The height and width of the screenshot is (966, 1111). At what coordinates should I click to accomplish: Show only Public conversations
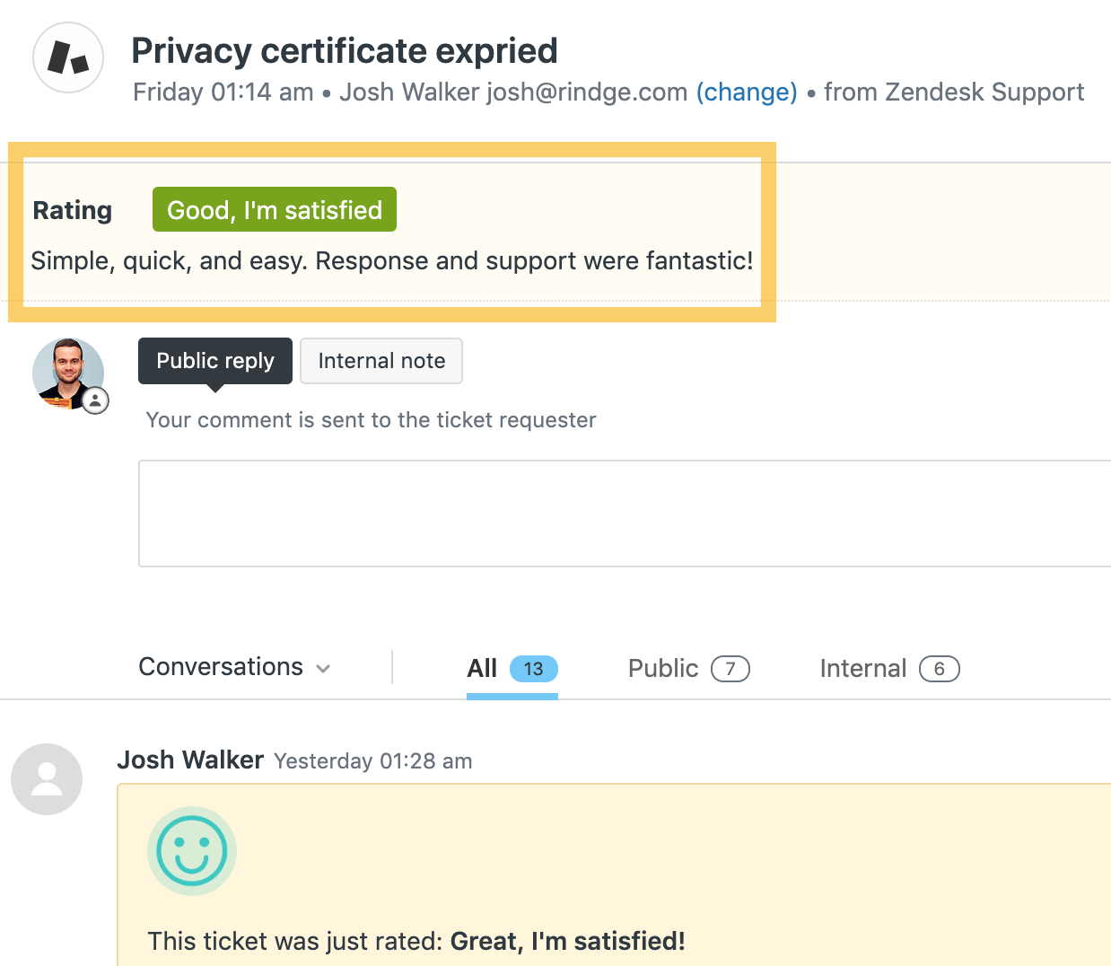(664, 668)
